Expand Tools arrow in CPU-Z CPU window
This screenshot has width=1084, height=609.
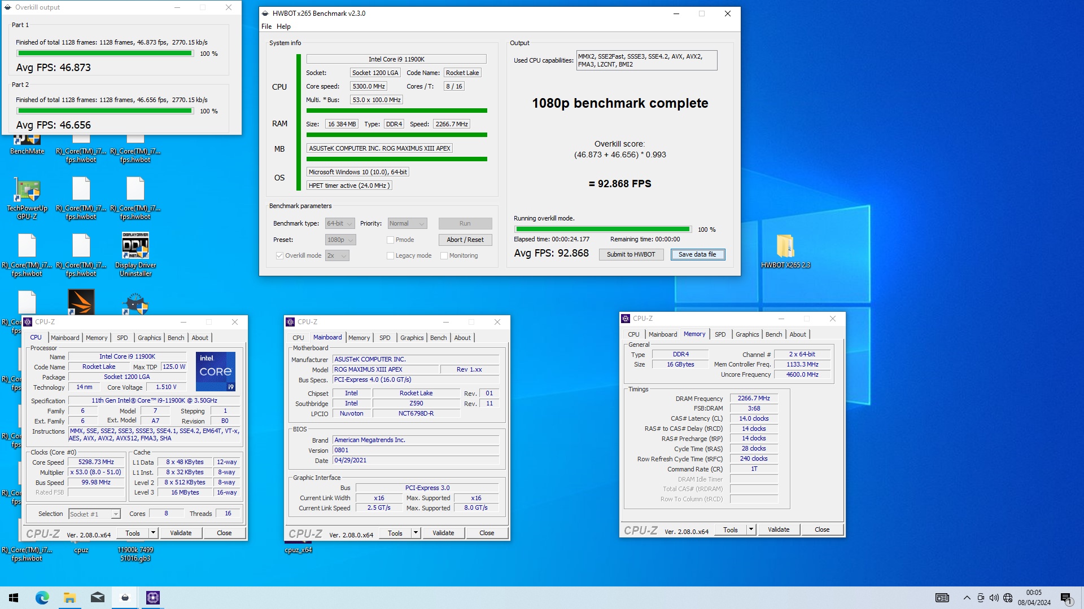pyautogui.click(x=152, y=533)
